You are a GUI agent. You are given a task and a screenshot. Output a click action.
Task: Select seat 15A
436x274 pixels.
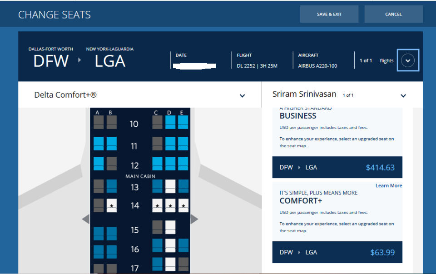pos(99,234)
